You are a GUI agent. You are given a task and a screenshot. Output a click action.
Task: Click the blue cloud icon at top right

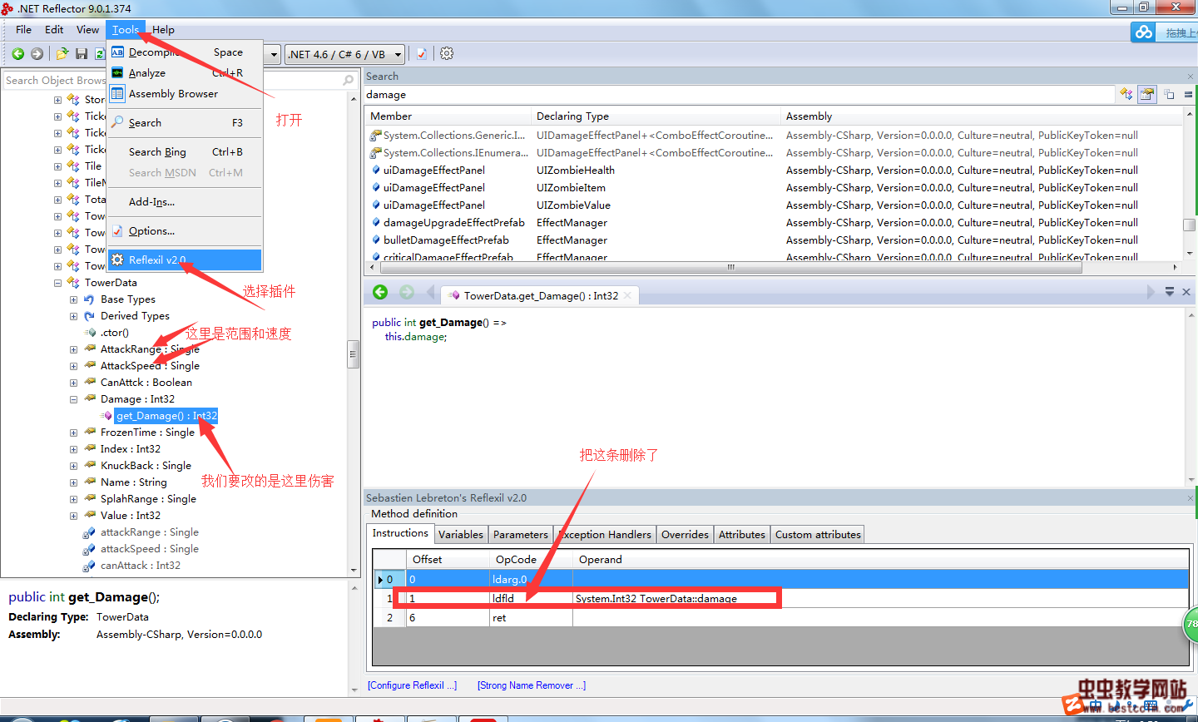1144,32
